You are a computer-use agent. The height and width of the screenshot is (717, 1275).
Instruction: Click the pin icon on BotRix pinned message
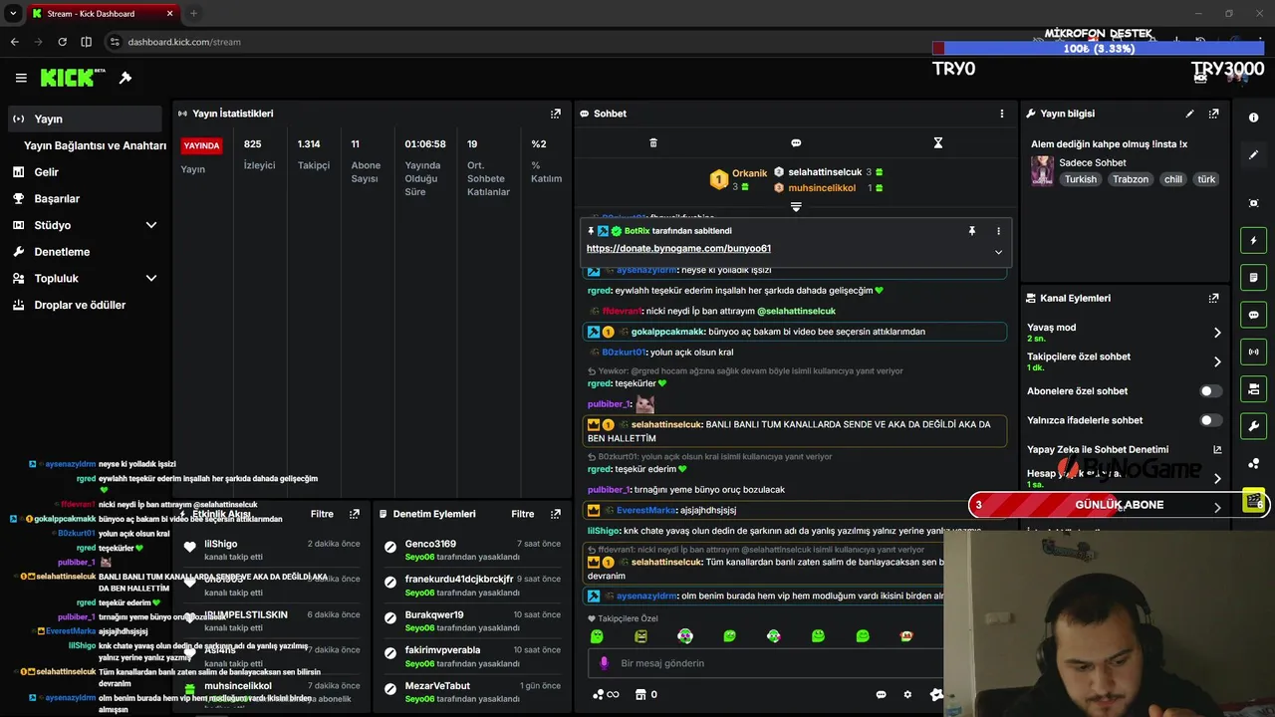(x=972, y=231)
